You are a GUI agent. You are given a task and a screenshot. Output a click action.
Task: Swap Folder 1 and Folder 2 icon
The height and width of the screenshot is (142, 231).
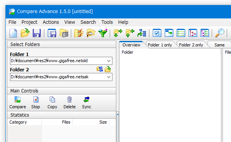pyautogui.click(x=100, y=69)
